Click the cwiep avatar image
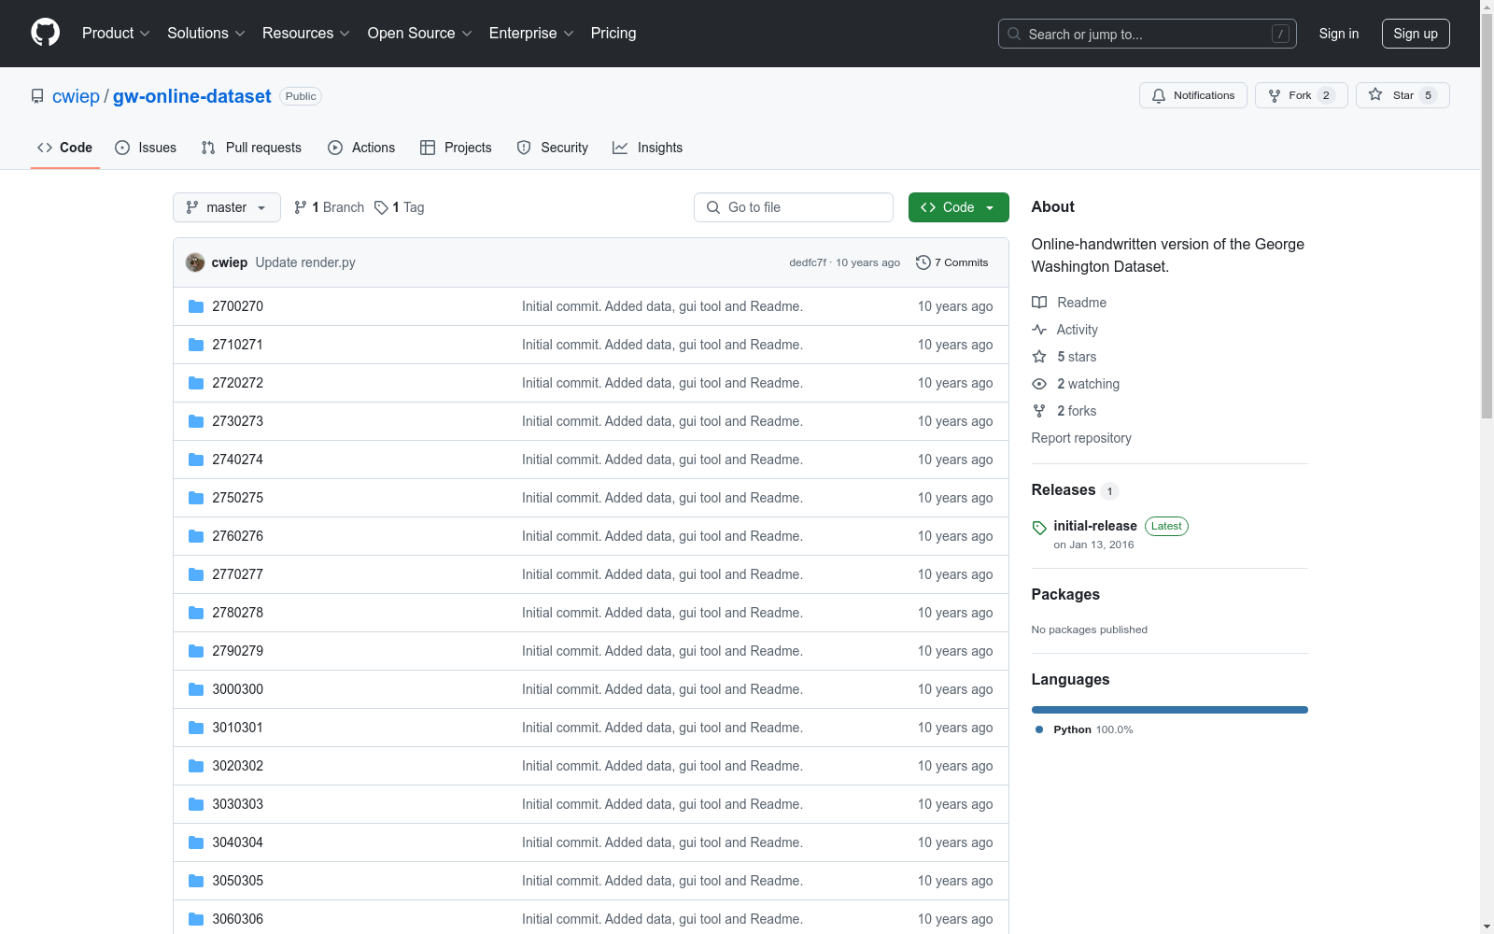The width and height of the screenshot is (1494, 934). point(195,262)
